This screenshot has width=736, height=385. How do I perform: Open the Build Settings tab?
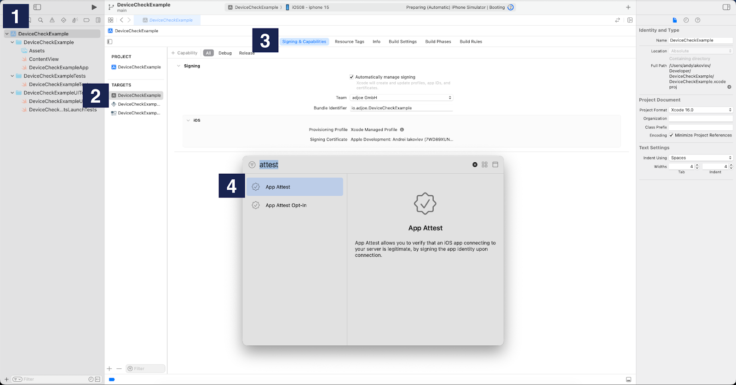click(x=402, y=42)
